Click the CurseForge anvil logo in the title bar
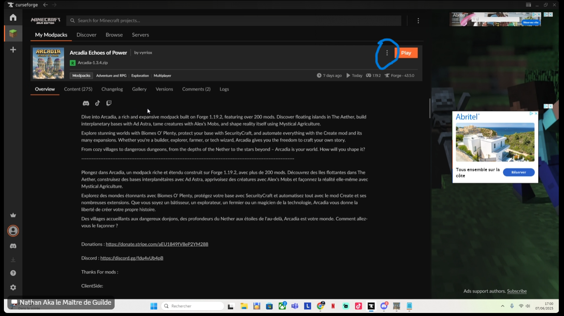564x316 pixels. tap(10, 5)
